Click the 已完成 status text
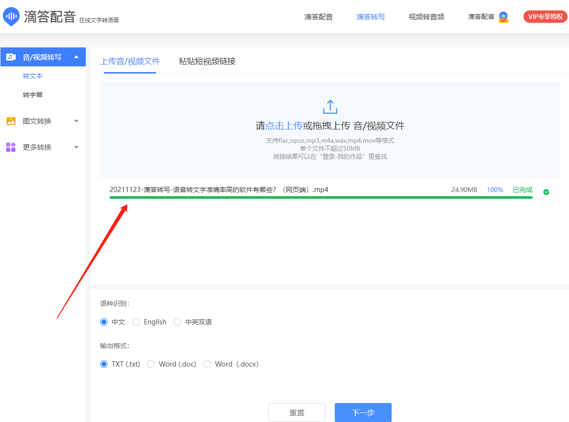 [x=523, y=190]
